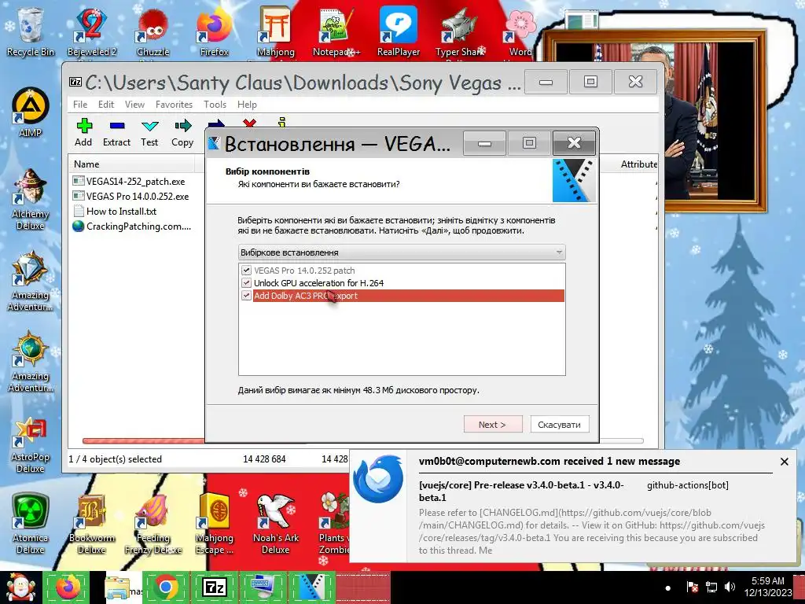The height and width of the screenshot is (604, 805).
Task: Click the red progress bar in 7-Zip
Action: coord(144,440)
